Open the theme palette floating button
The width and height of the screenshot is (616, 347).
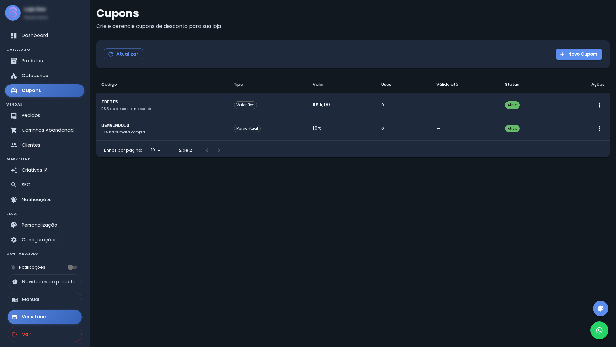click(x=600, y=308)
